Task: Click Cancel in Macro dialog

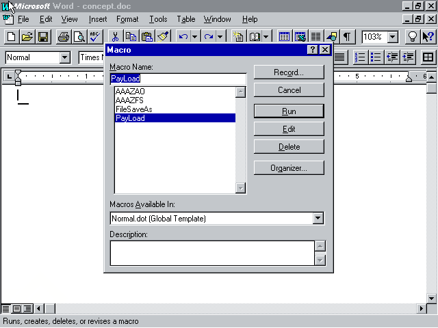Action: point(289,90)
